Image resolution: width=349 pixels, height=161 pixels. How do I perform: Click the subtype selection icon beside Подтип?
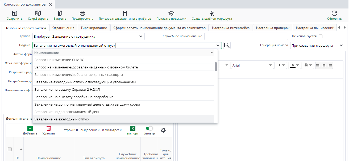click(x=227, y=45)
